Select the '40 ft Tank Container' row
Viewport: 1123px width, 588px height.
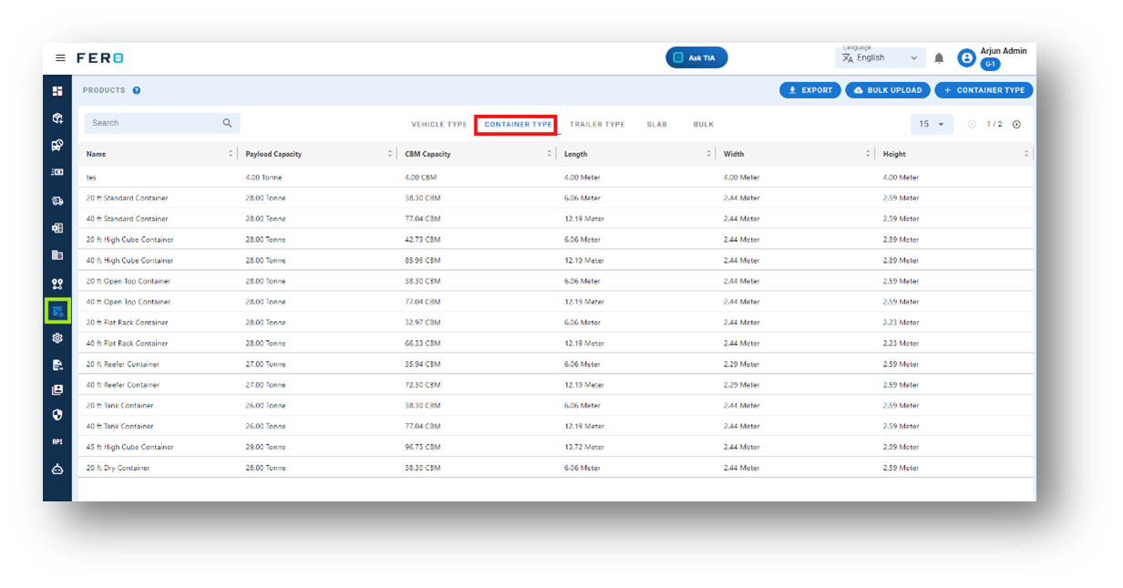click(556, 427)
